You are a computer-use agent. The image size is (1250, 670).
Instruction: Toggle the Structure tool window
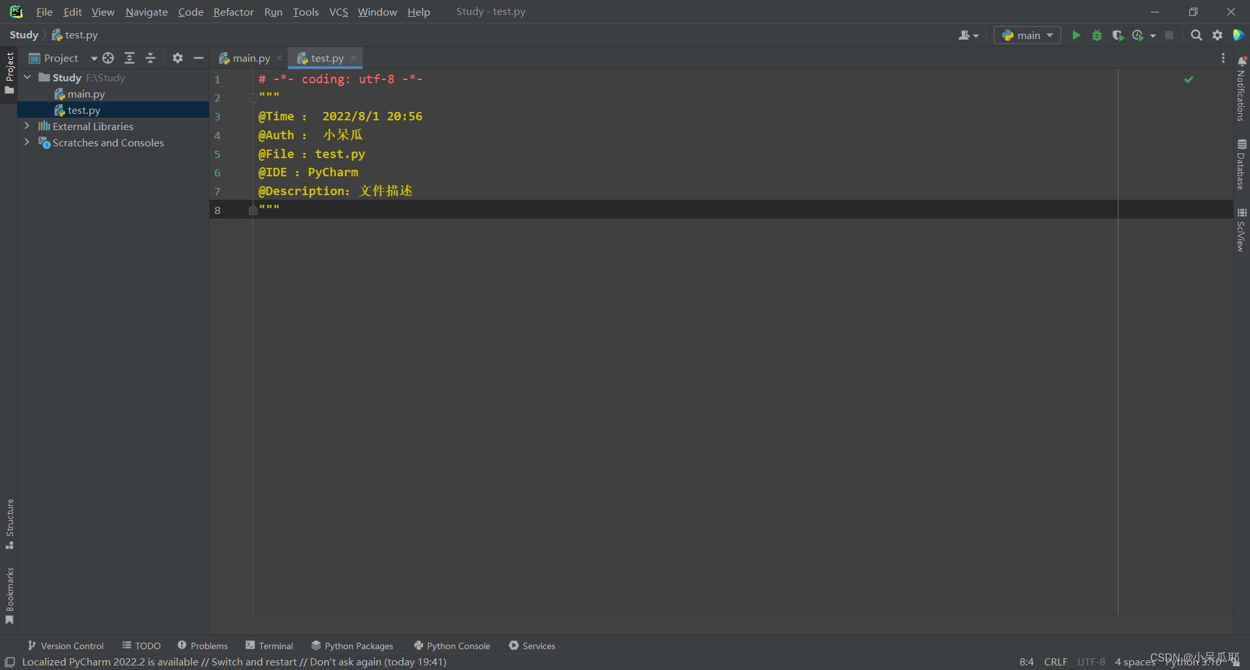point(9,524)
